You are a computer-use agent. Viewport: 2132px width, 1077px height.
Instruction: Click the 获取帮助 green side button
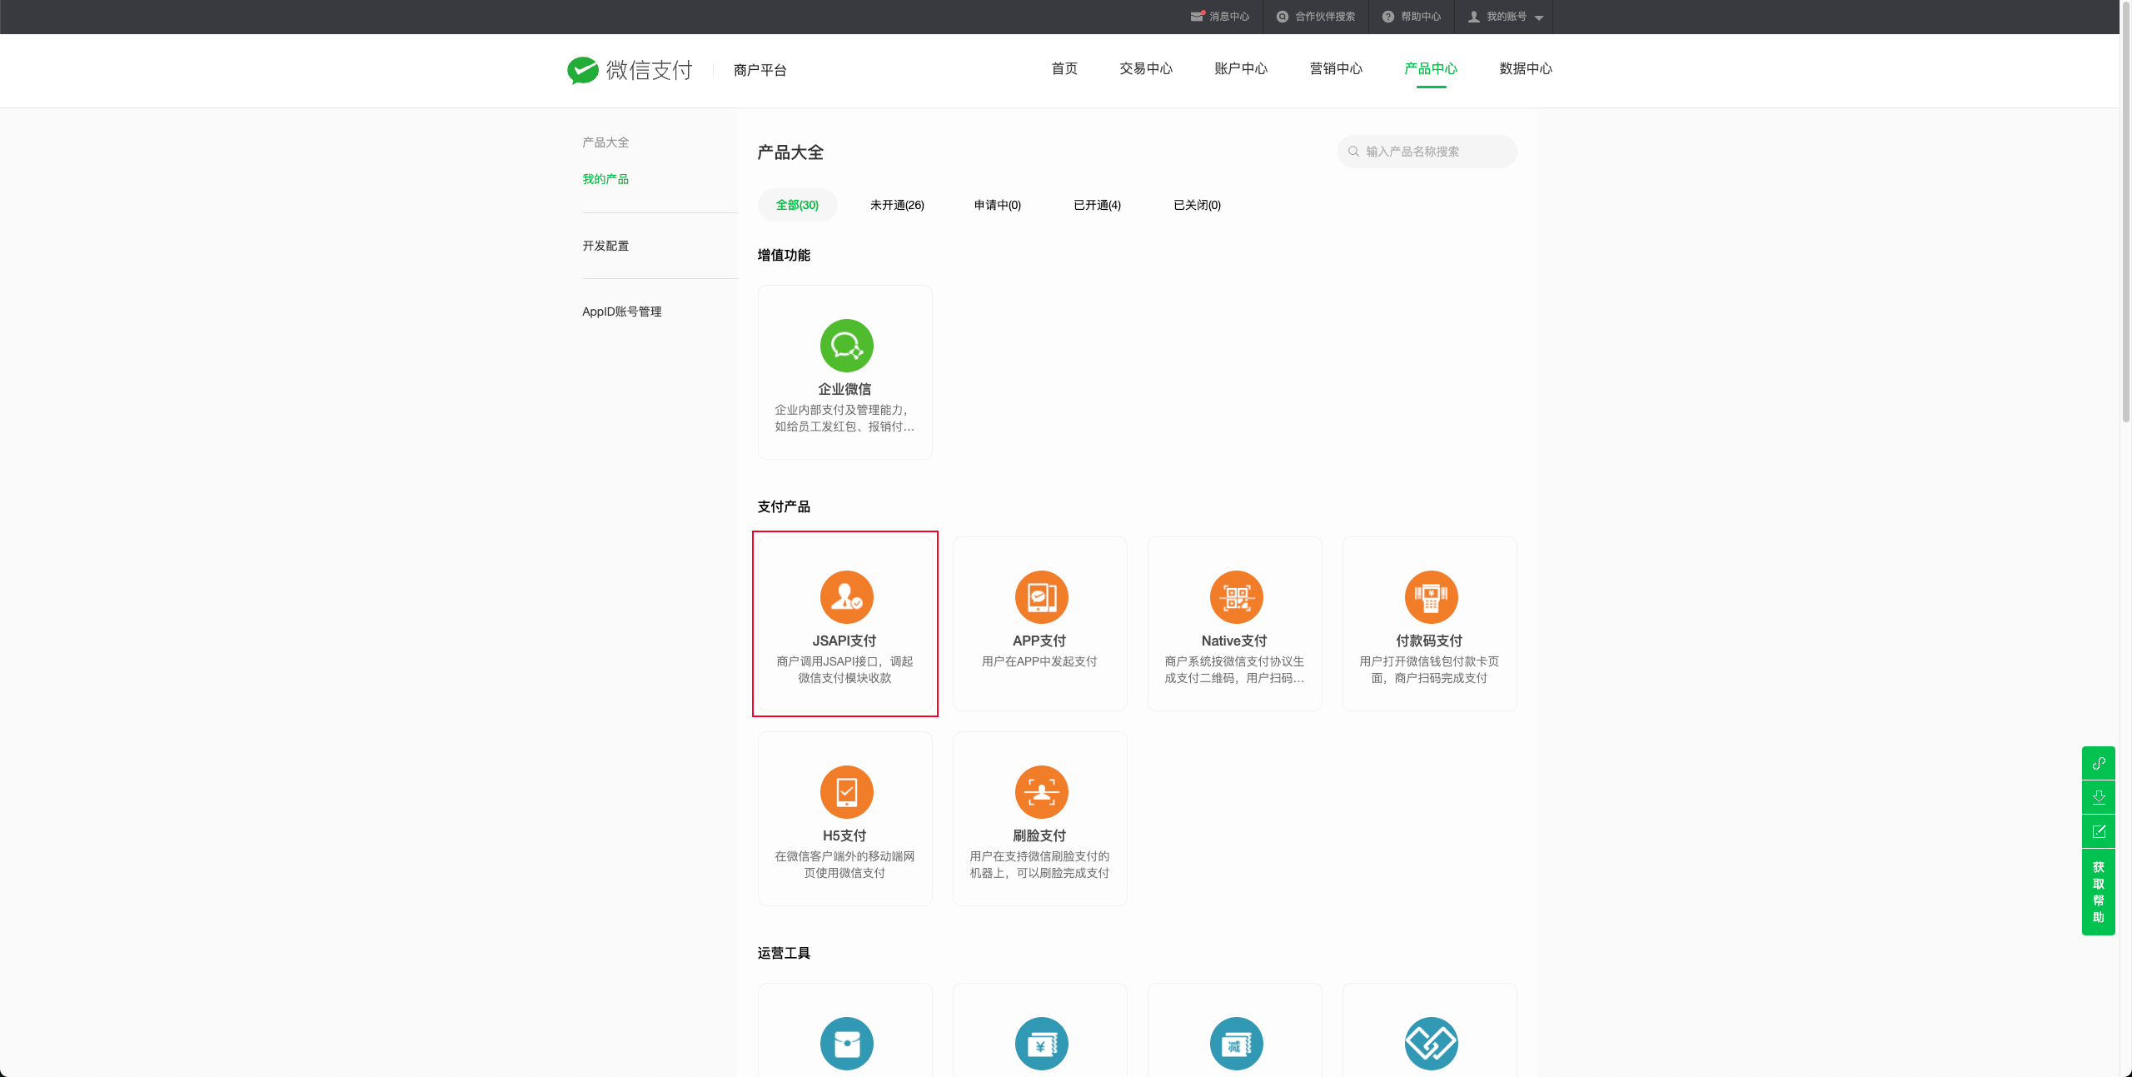[2099, 892]
